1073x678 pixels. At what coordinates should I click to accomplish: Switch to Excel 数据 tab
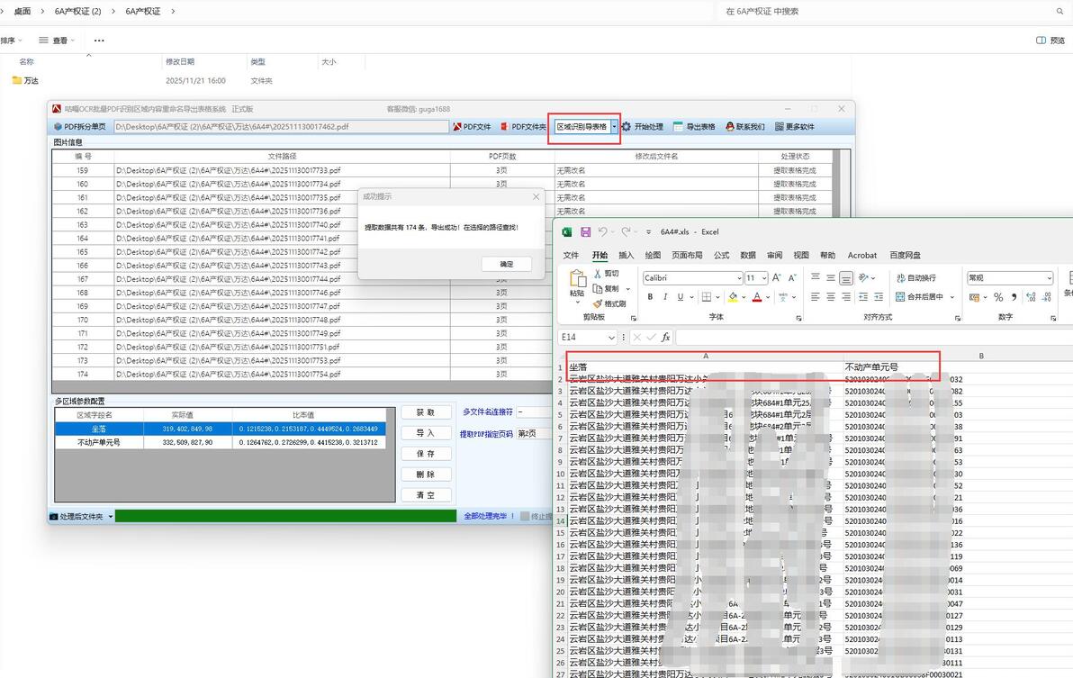(x=748, y=255)
